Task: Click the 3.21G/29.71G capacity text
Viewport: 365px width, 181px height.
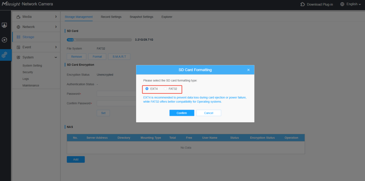Action: coord(144,40)
